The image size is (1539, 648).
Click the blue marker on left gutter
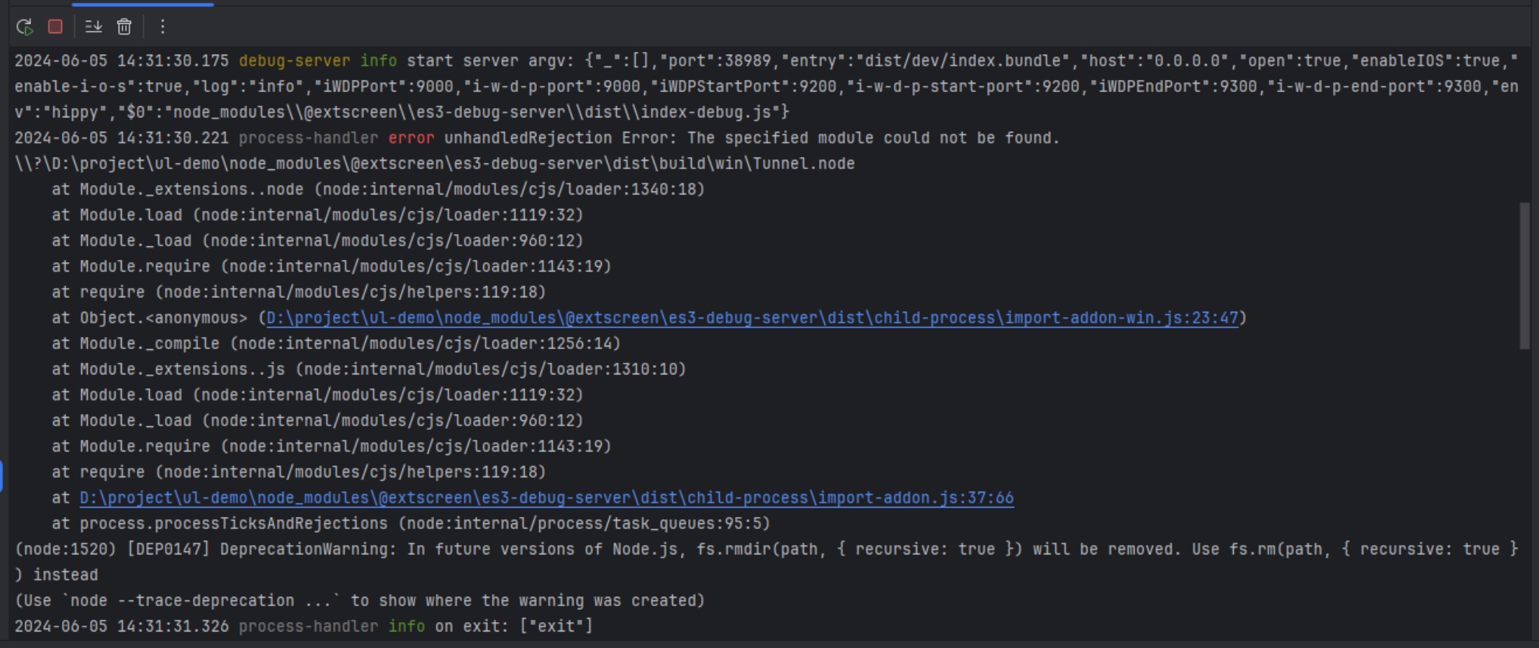point(1,477)
